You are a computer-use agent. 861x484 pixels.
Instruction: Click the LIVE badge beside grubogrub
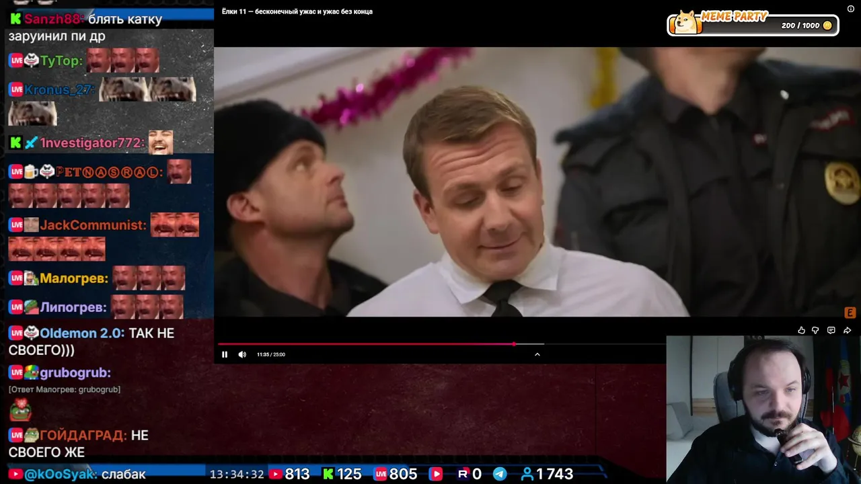pos(16,372)
